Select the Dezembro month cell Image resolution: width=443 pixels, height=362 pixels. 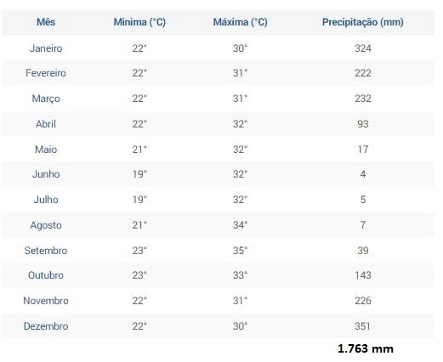[x=46, y=326]
